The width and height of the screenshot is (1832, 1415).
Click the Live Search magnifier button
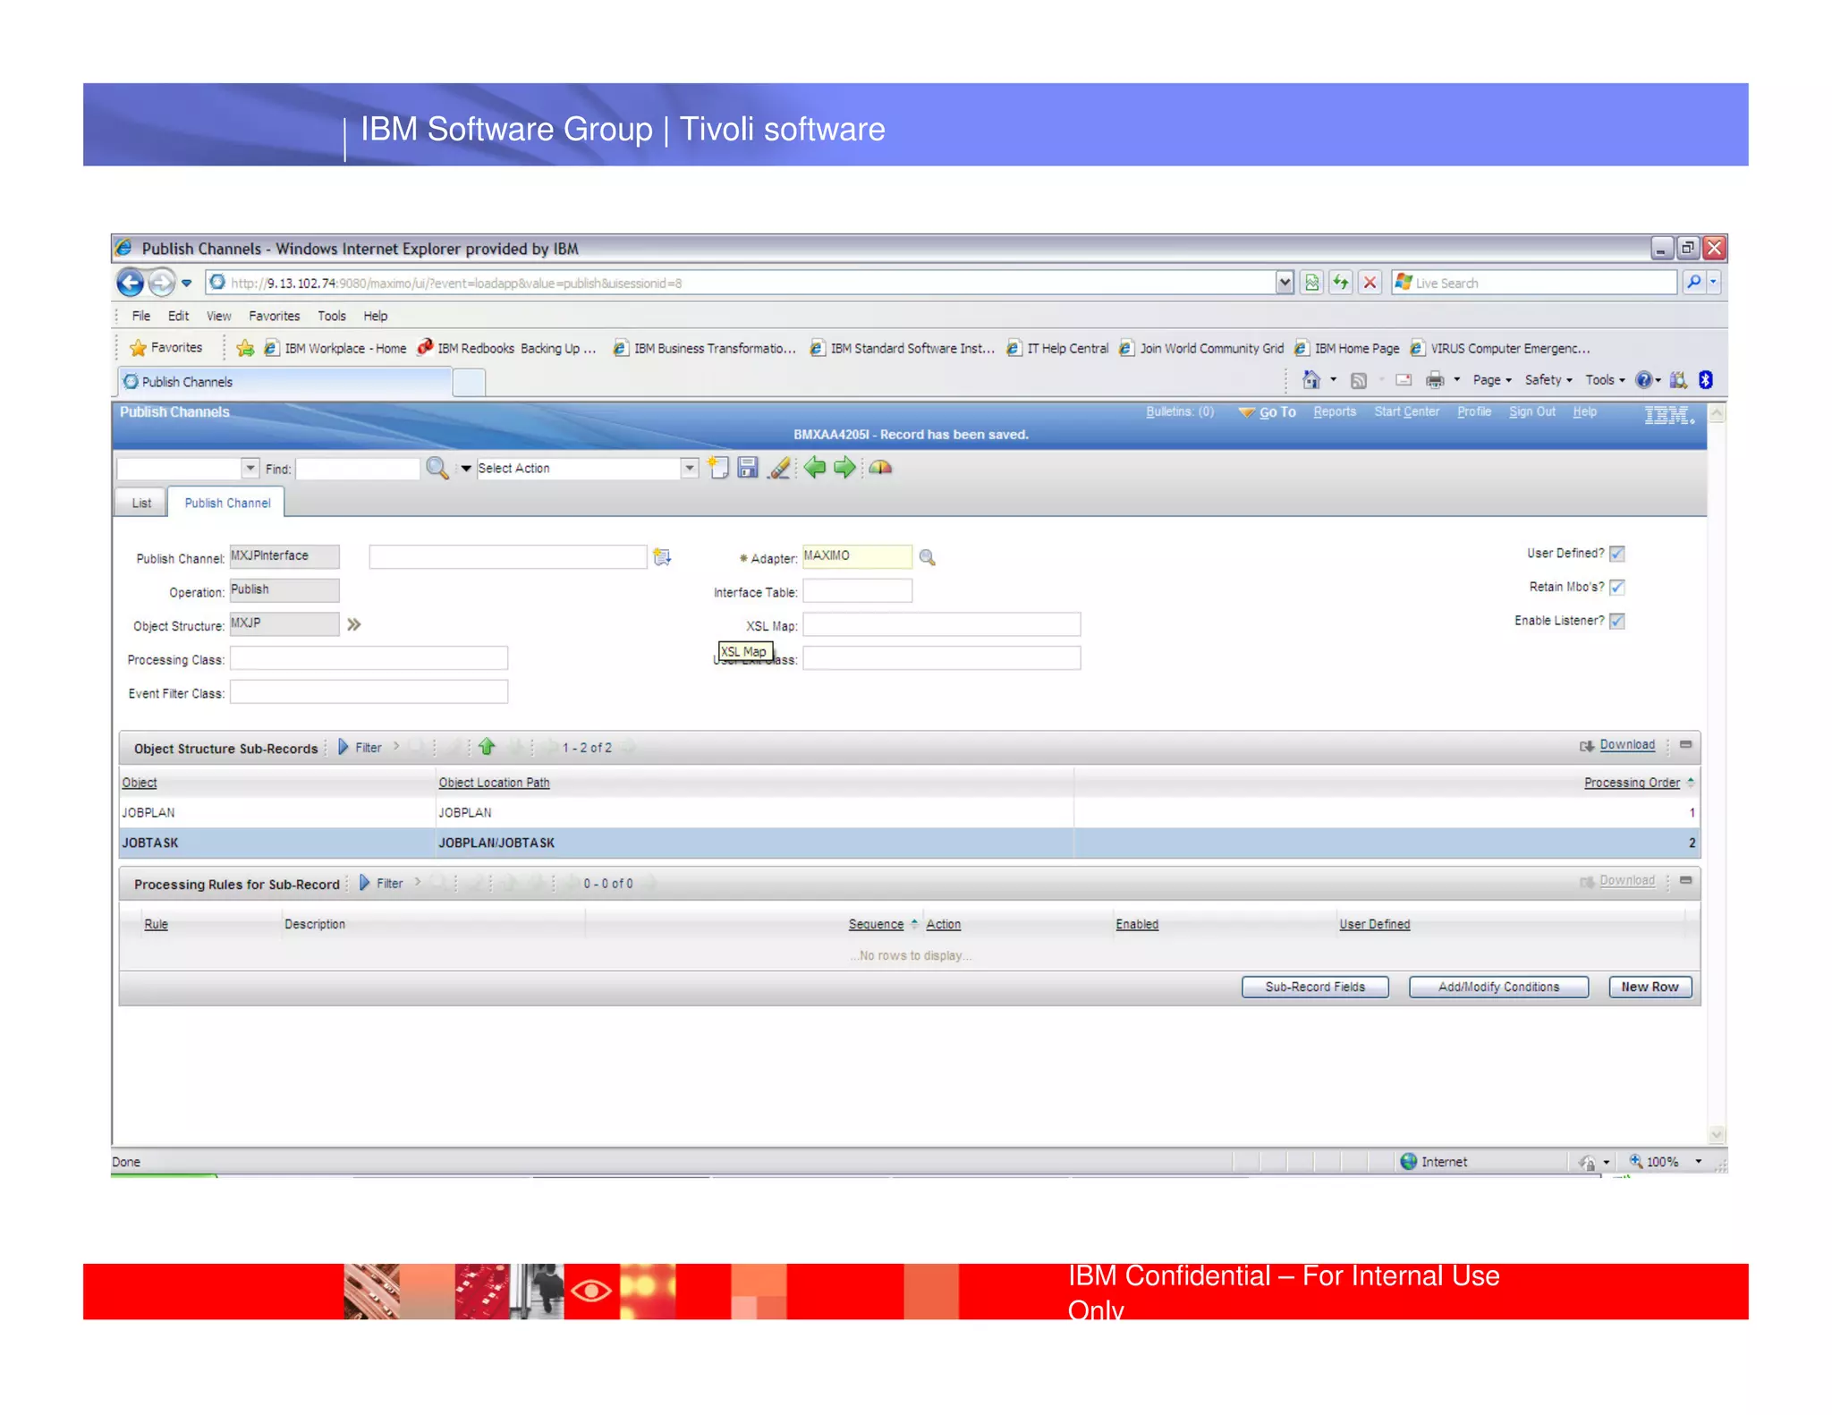click(x=1693, y=283)
